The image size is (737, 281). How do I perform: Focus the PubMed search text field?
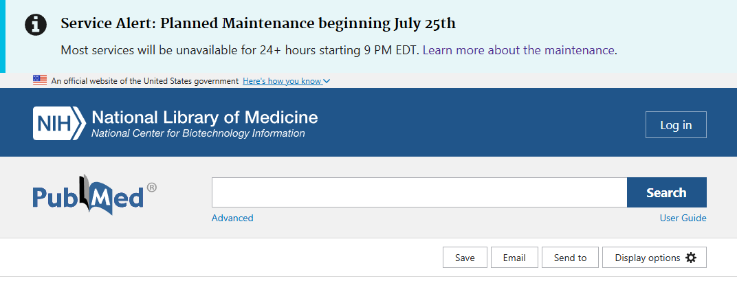(419, 192)
